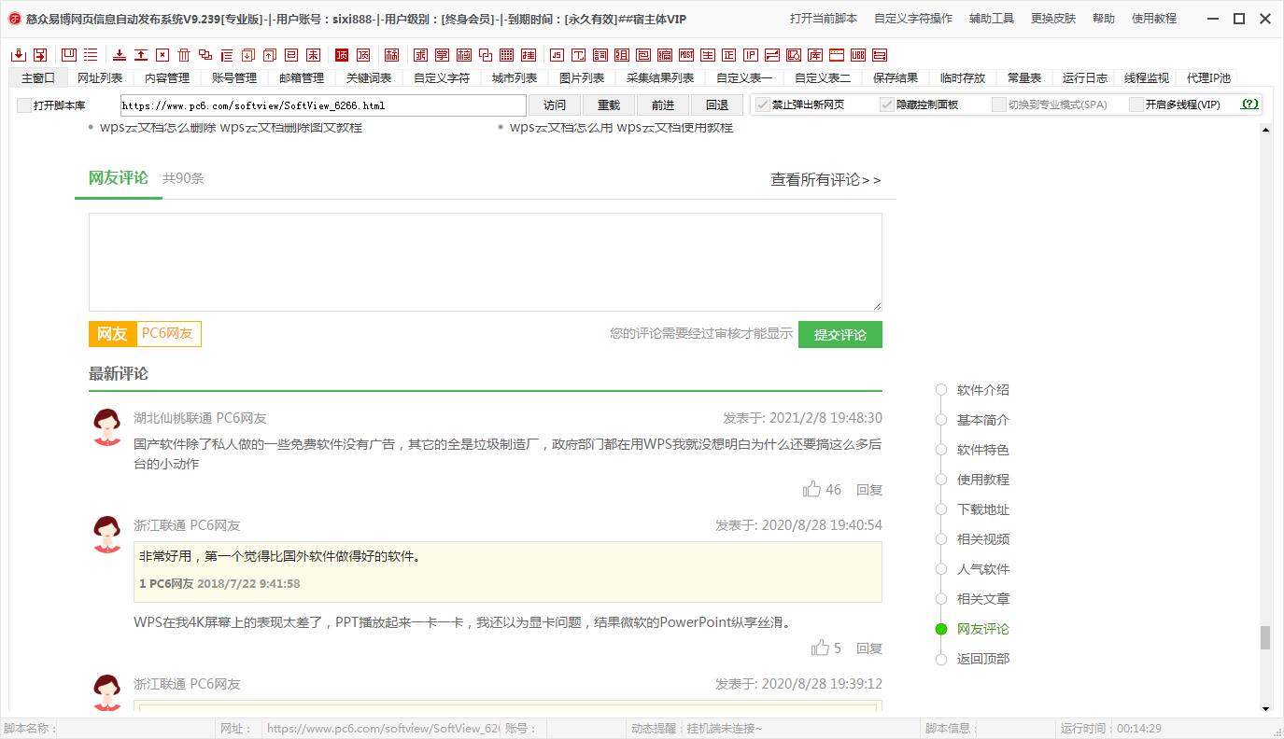Jump to 返回顶部 in side navigation

tap(983, 659)
